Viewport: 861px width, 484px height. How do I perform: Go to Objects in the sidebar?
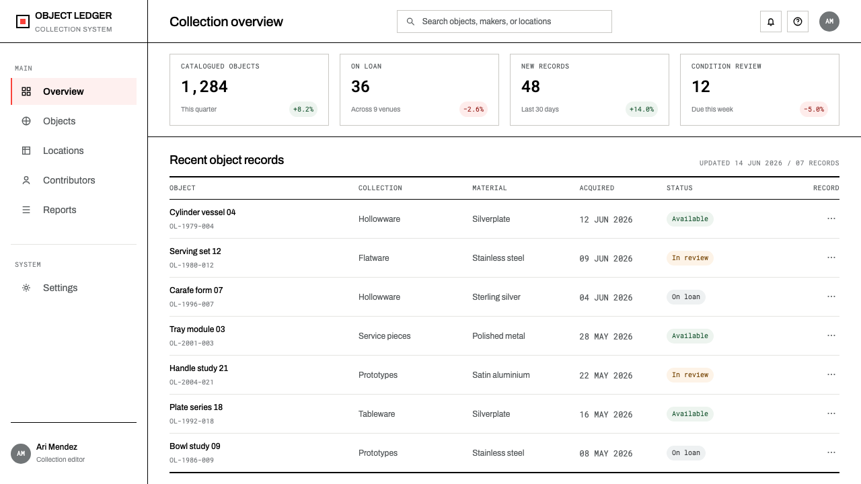click(x=74, y=121)
